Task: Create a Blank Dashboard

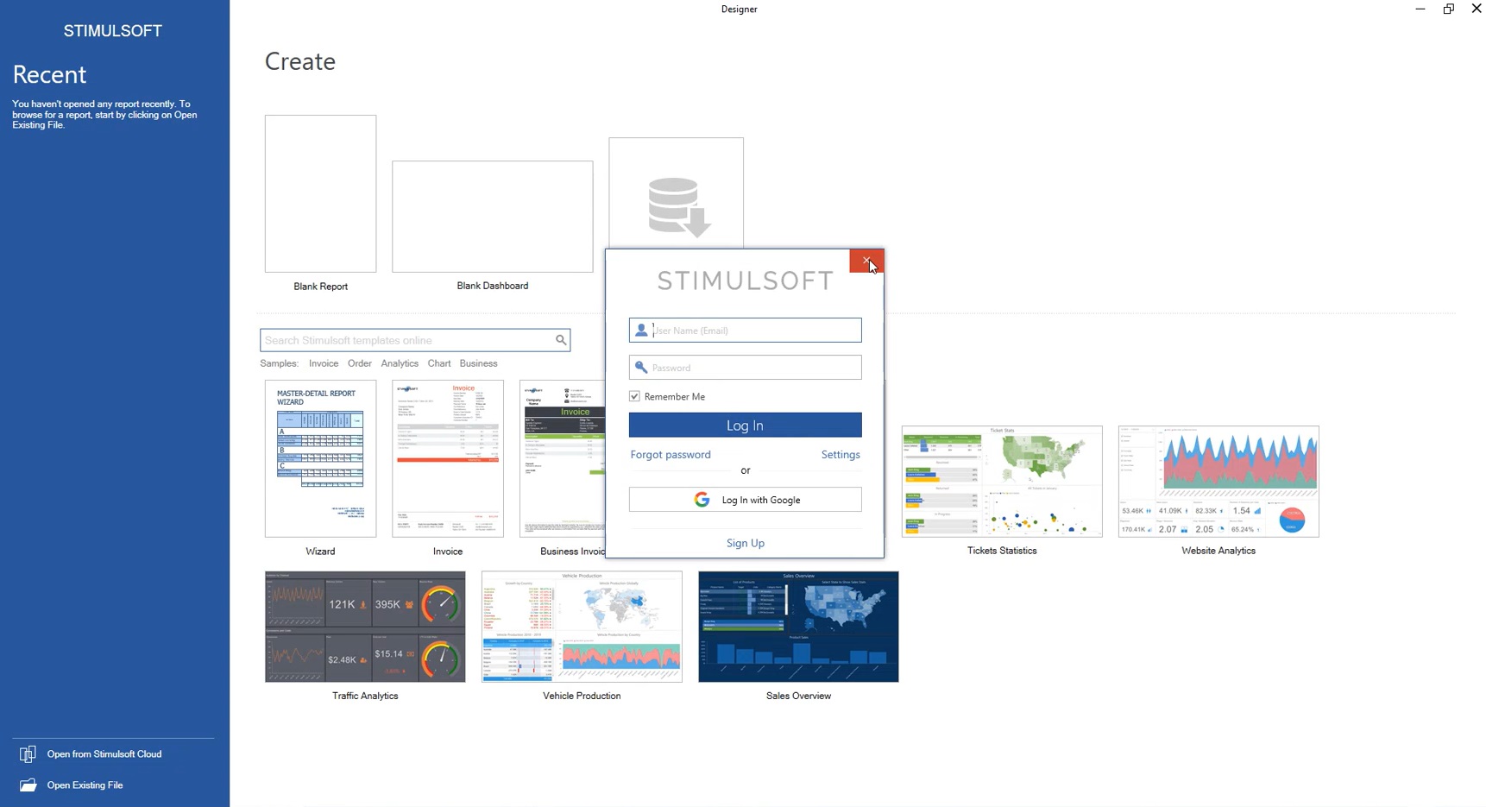Action: point(492,217)
